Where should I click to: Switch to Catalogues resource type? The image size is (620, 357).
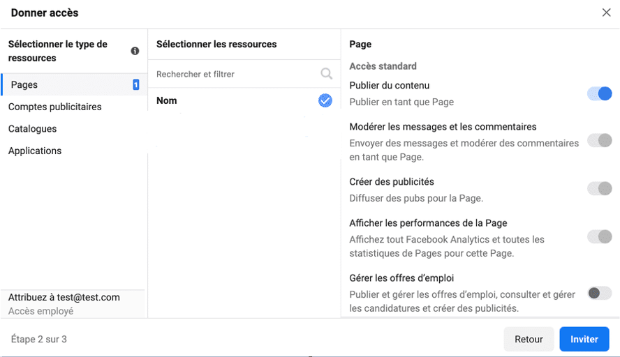point(32,129)
